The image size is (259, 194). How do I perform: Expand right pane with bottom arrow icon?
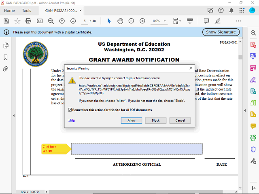[x=254, y=188]
